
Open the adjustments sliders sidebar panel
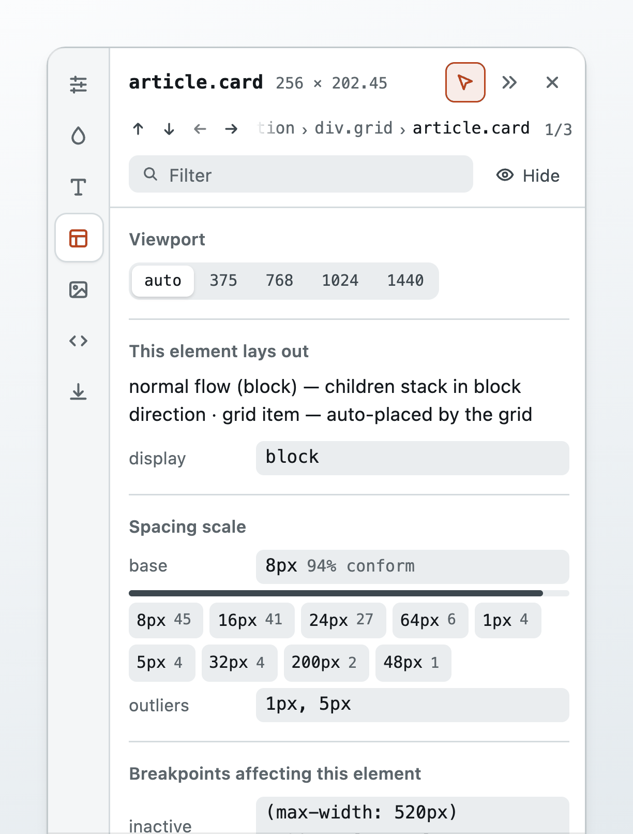click(x=79, y=84)
